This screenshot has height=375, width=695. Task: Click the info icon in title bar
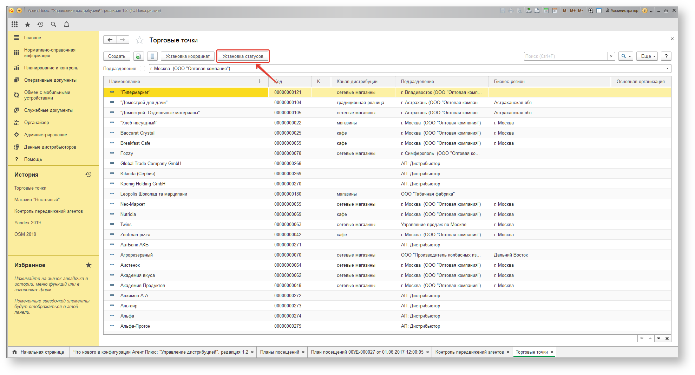point(645,11)
